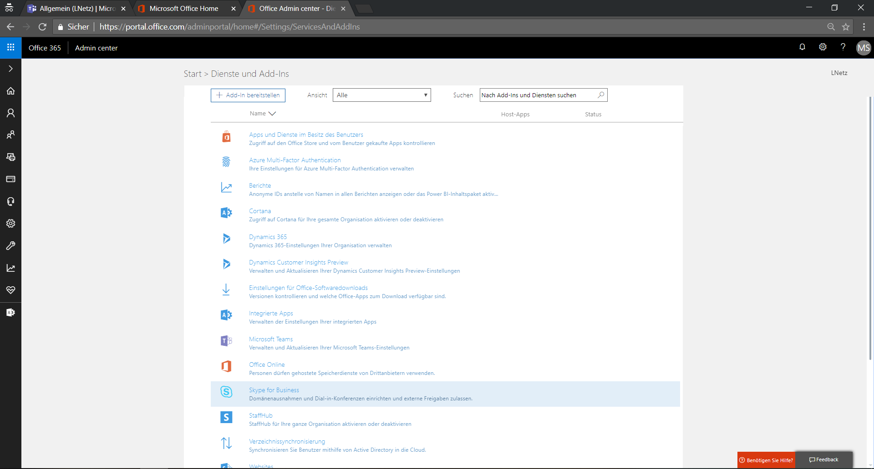Viewport: 874px width, 469px height.
Task: Click the Microsoft Teams row icon
Action: click(x=226, y=340)
